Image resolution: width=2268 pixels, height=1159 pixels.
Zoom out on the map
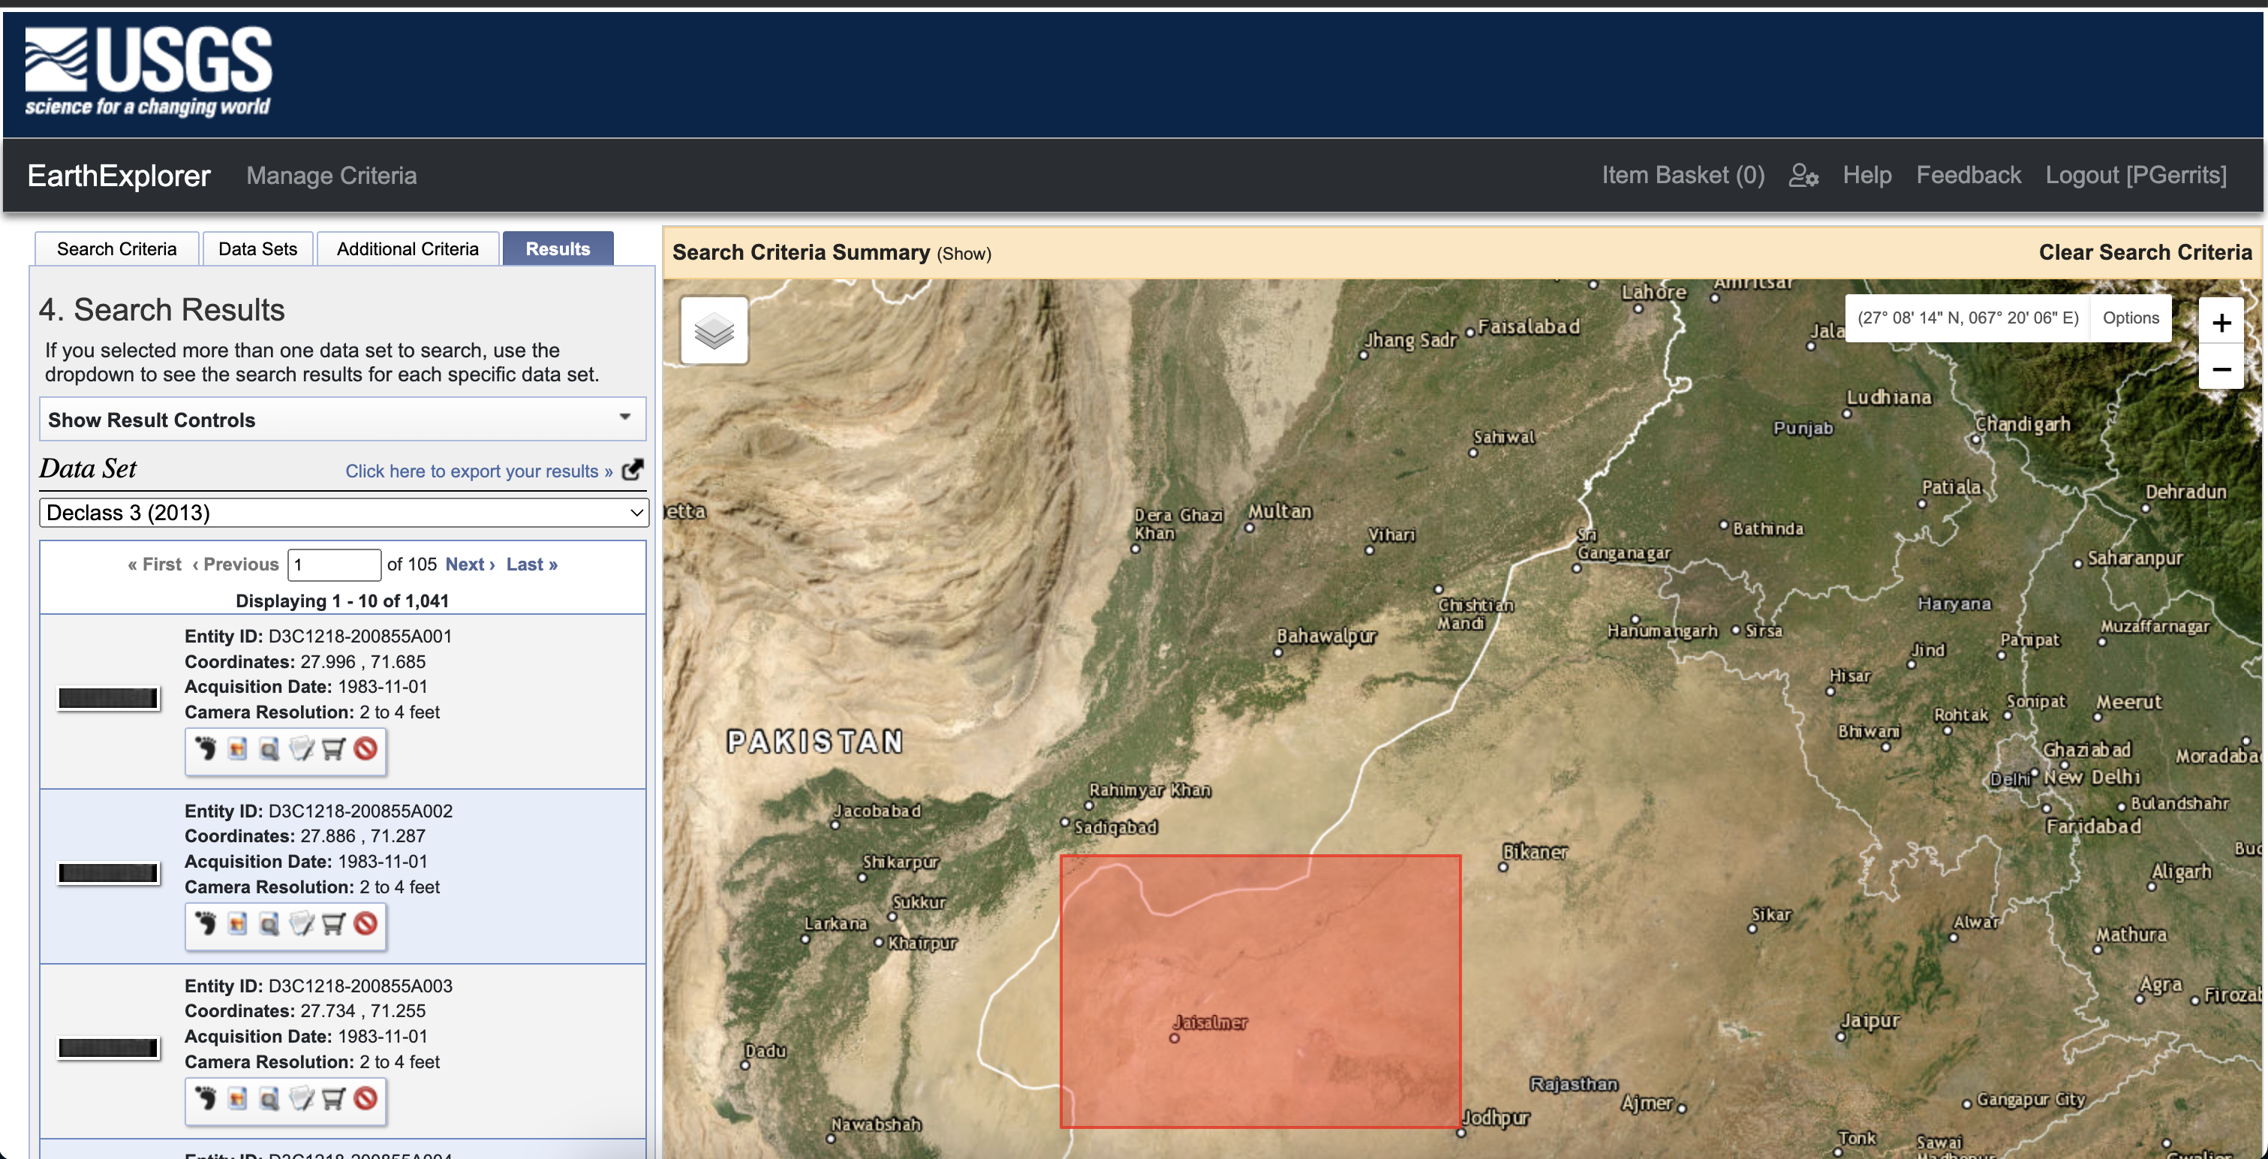pos(2221,369)
